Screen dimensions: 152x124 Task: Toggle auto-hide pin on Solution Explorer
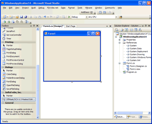tap(146, 26)
